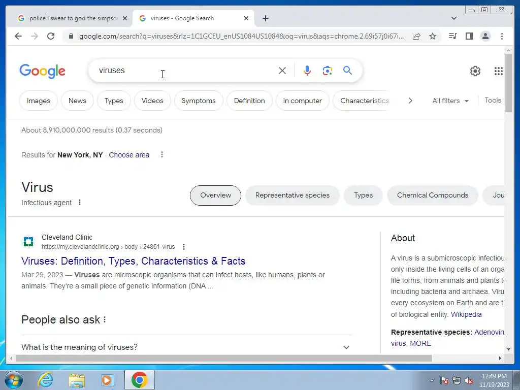Screen dimensions: 520x390
Task: Bookmark this page with the star
Action: 433,36
